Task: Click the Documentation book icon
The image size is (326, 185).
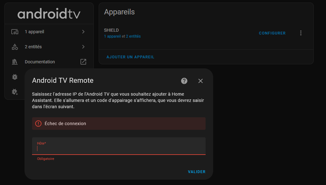Action: point(15,62)
